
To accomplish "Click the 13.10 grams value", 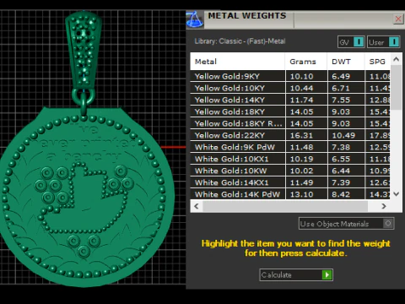I will click(x=301, y=194).
